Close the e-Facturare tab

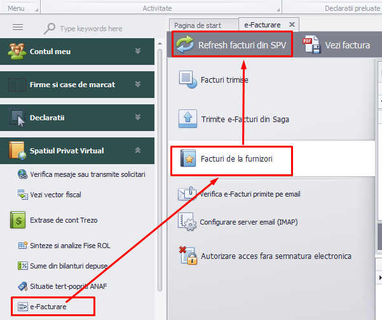pos(292,24)
